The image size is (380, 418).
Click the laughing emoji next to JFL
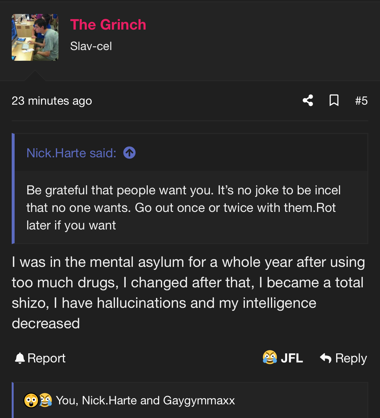(270, 357)
